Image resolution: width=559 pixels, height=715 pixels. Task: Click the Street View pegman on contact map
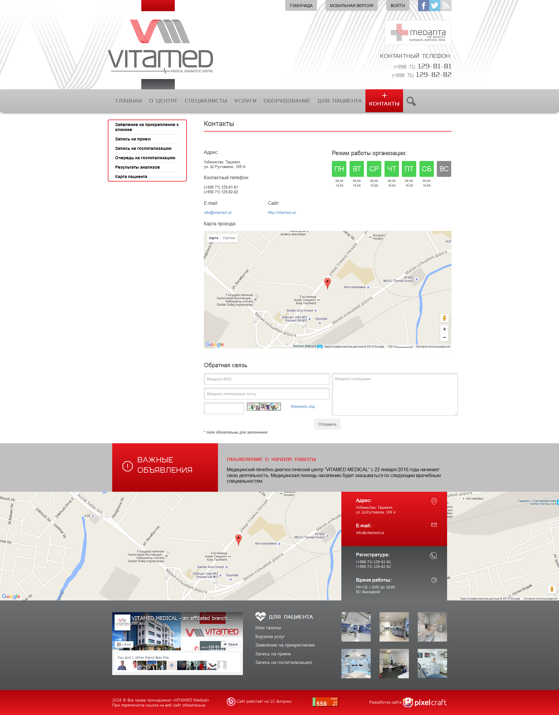click(444, 318)
